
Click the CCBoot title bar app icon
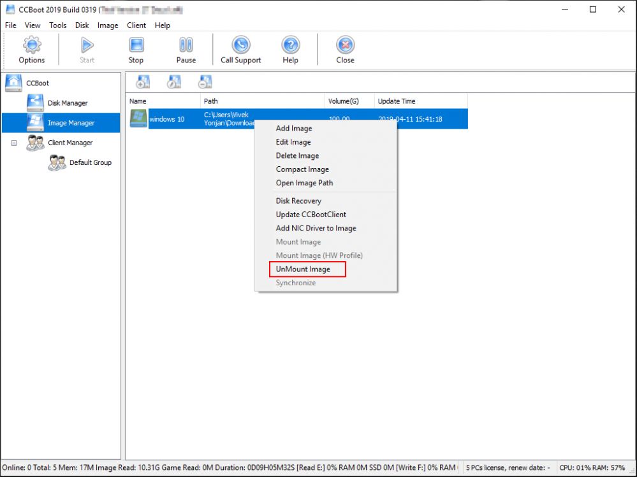click(x=10, y=10)
